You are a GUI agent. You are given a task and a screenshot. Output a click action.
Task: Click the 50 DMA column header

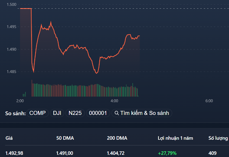[64, 138]
